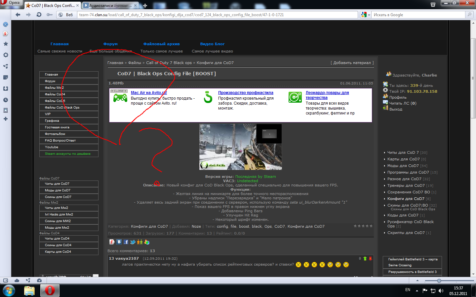Reload the current page
The height and width of the screenshot is (297, 476).
[39, 15]
